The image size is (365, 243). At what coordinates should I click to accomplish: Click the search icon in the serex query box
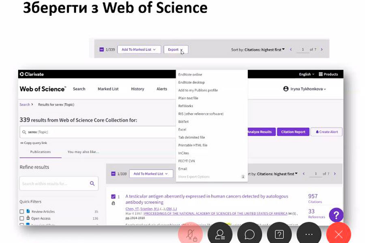(24, 132)
